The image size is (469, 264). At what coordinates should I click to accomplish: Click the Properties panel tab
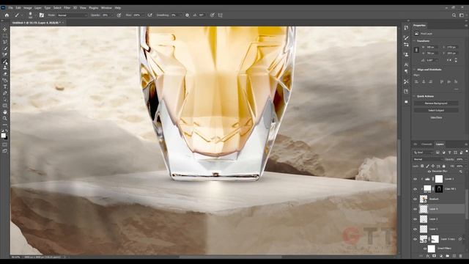(x=419, y=26)
